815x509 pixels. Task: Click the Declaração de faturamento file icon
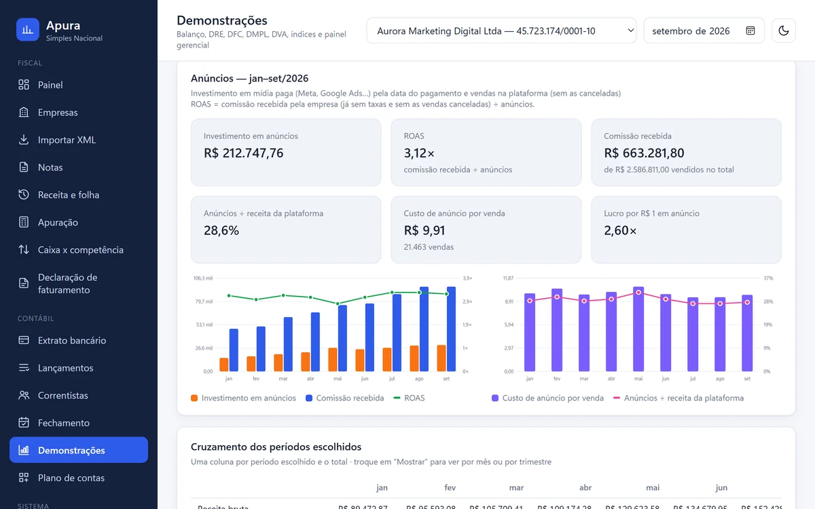point(24,284)
